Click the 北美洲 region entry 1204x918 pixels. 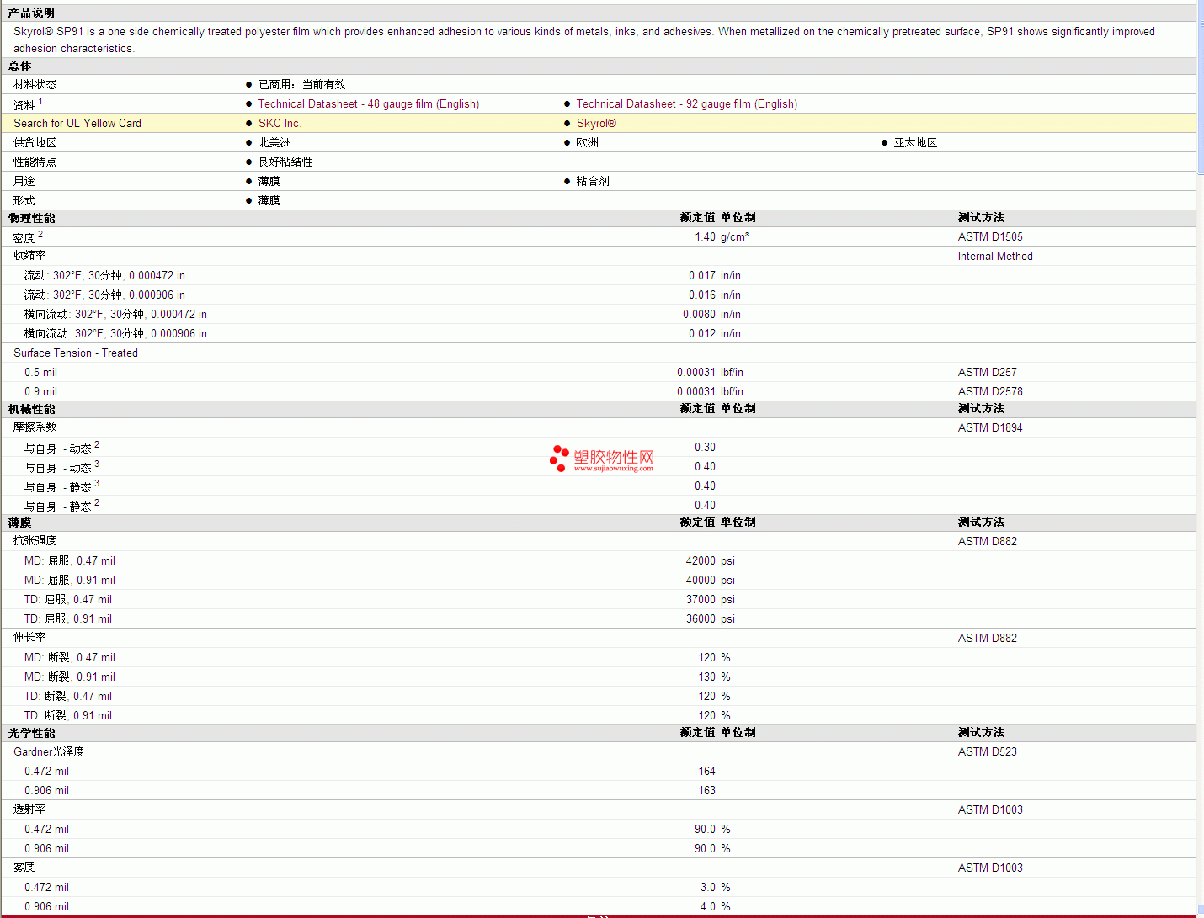pos(274,143)
